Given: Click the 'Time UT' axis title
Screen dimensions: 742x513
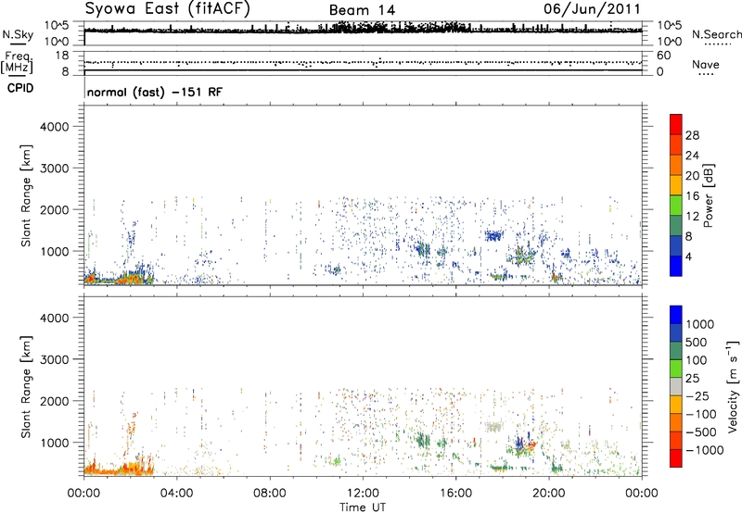Looking at the screenshot, I should click(363, 507).
